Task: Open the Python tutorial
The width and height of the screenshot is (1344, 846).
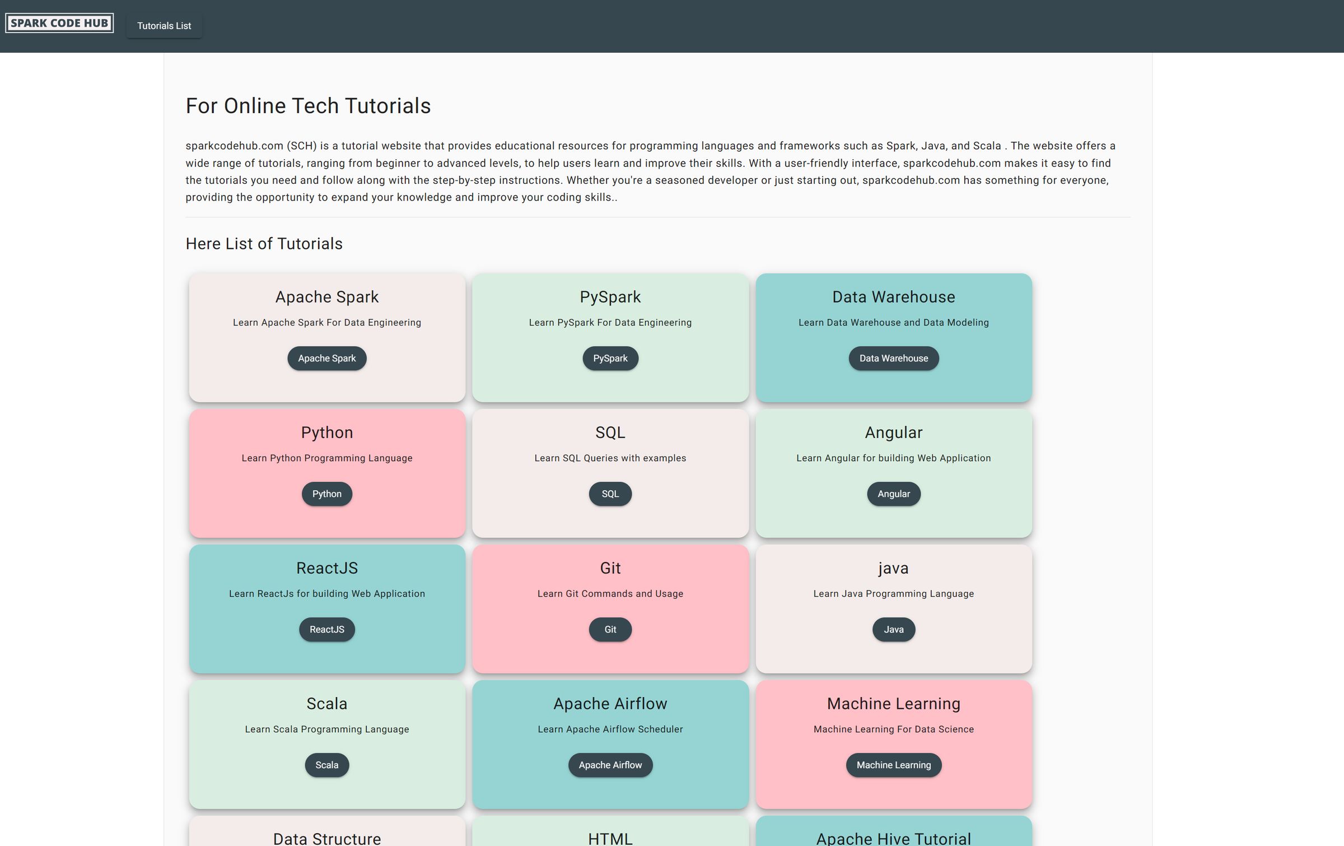Action: coord(326,494)
